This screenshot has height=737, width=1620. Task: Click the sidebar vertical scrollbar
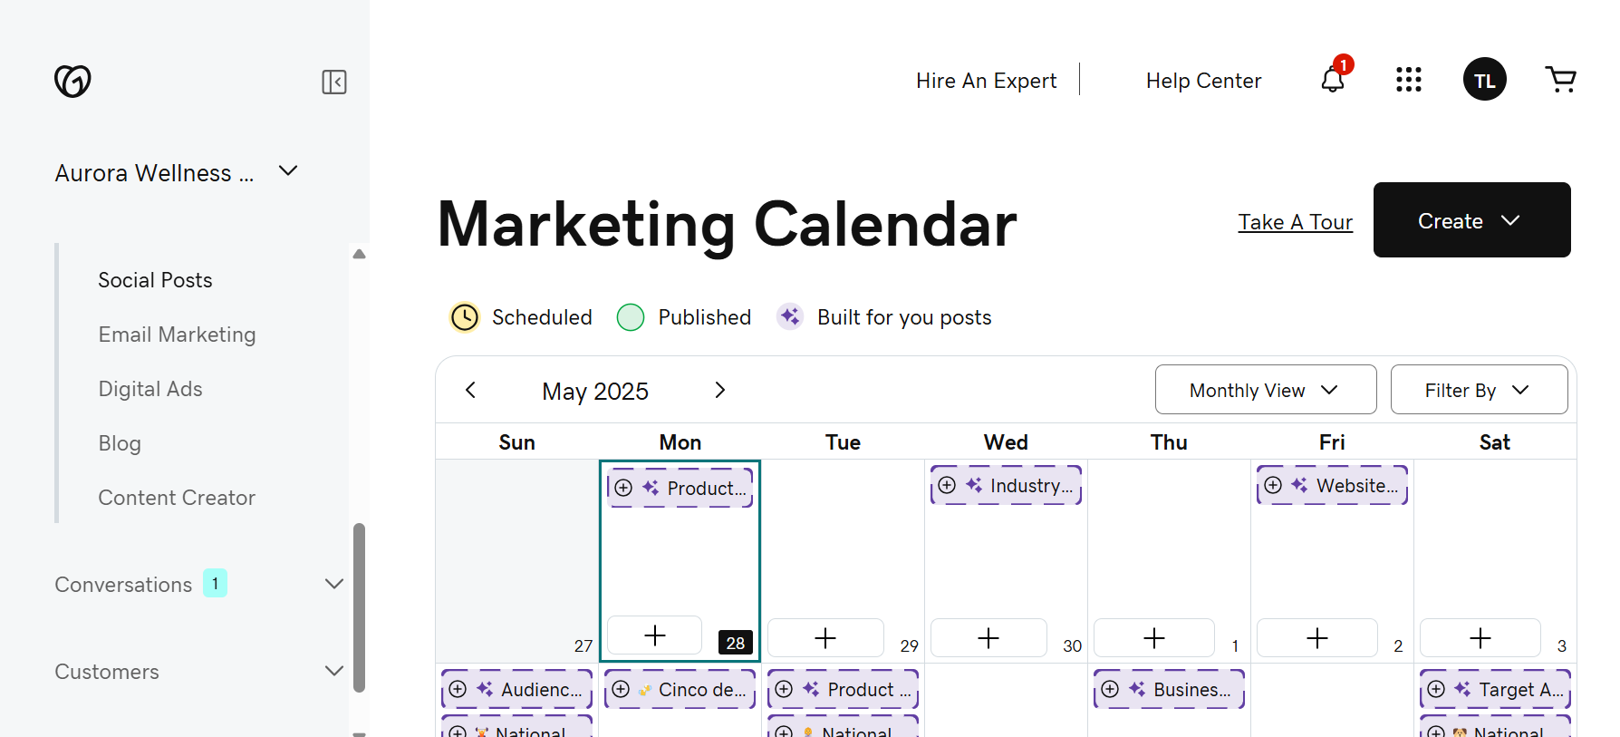coord(359,607)
